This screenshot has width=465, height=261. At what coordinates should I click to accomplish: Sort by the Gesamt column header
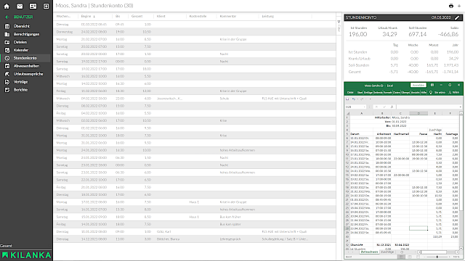tap(137, 16)
